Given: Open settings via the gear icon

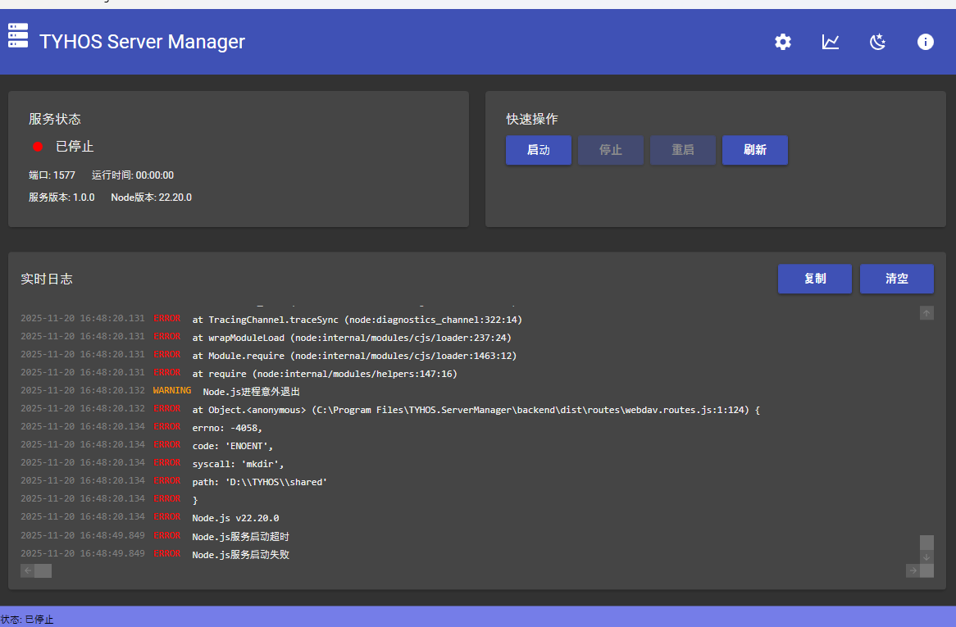Looking at the screenshot, I should click(x=783, y=42).
